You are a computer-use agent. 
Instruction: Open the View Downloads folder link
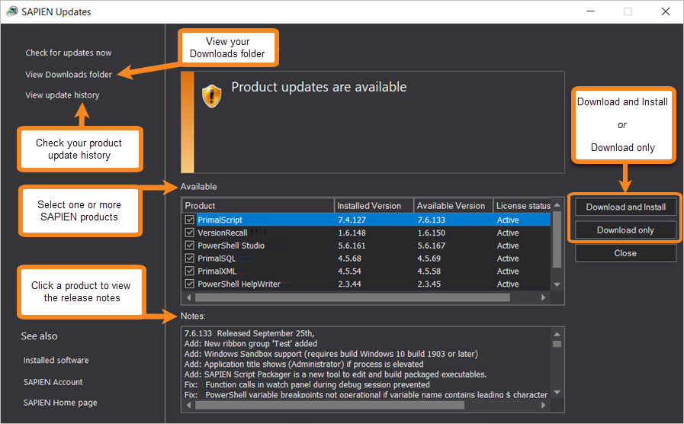point(69,75)
